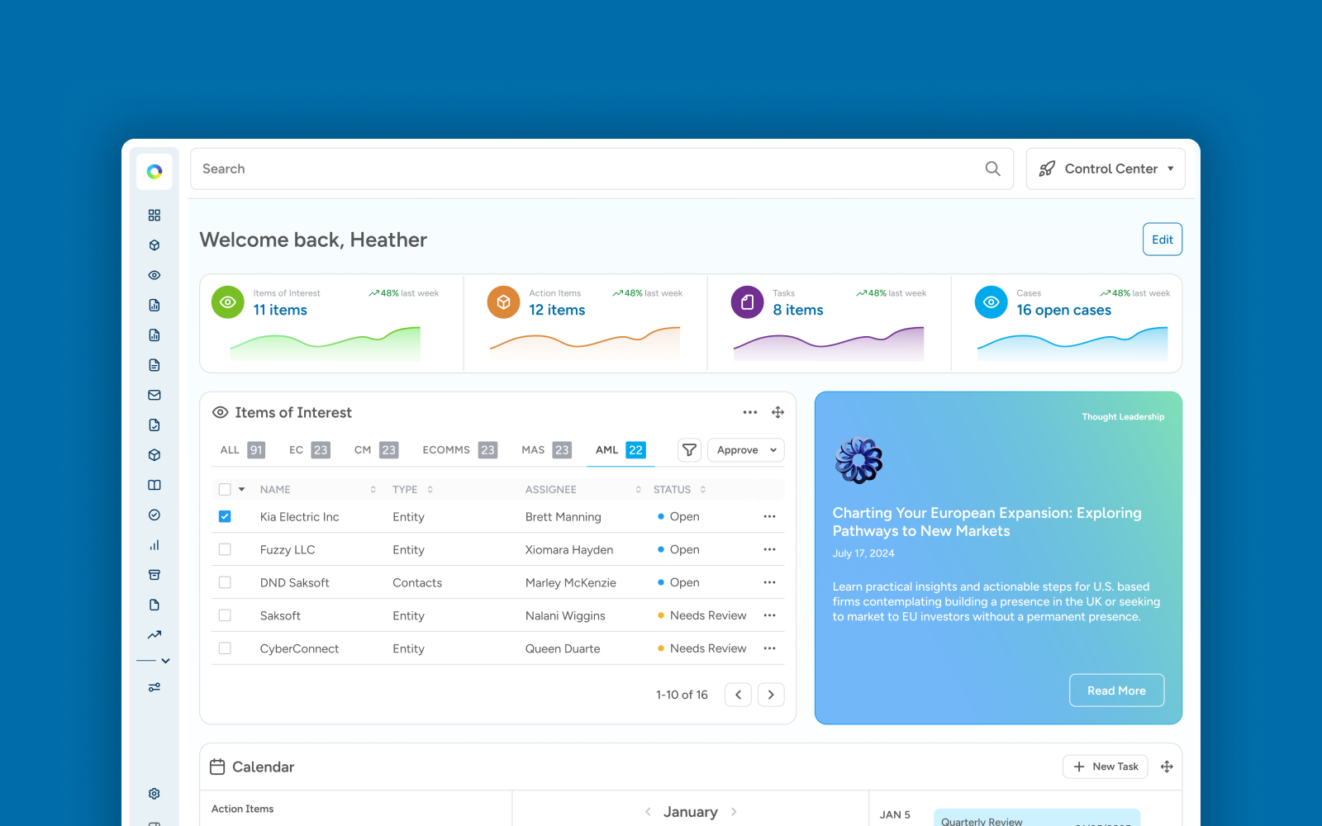
Task: Go to next month after January
Action: [734, 812]
